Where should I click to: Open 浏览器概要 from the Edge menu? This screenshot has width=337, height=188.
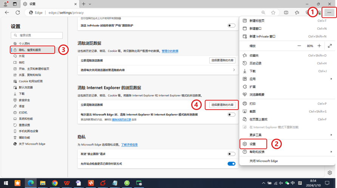pos(288,95)
